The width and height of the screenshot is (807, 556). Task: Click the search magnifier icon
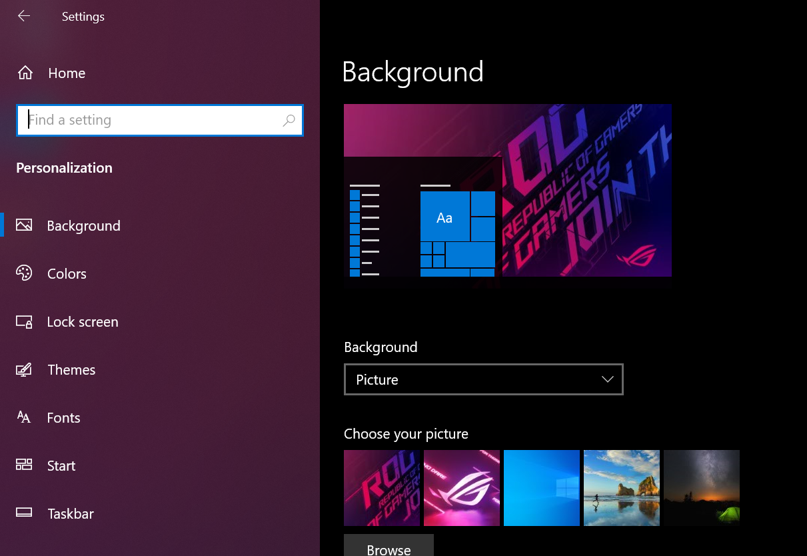[289, 120]
